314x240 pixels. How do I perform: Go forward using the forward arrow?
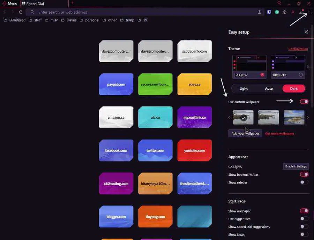pos(13,12)
